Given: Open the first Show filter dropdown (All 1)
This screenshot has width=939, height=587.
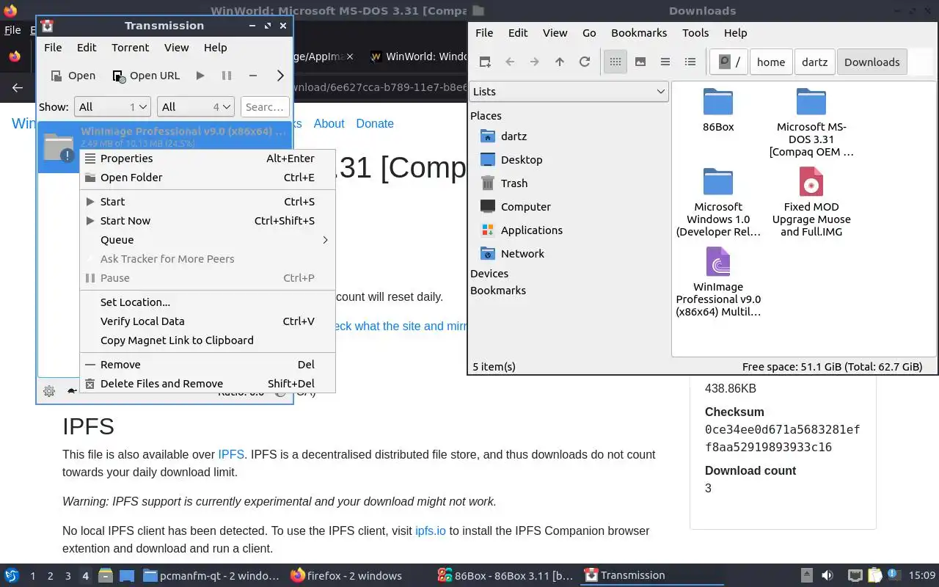Looking at the screenshot, I should click(112, 107).
